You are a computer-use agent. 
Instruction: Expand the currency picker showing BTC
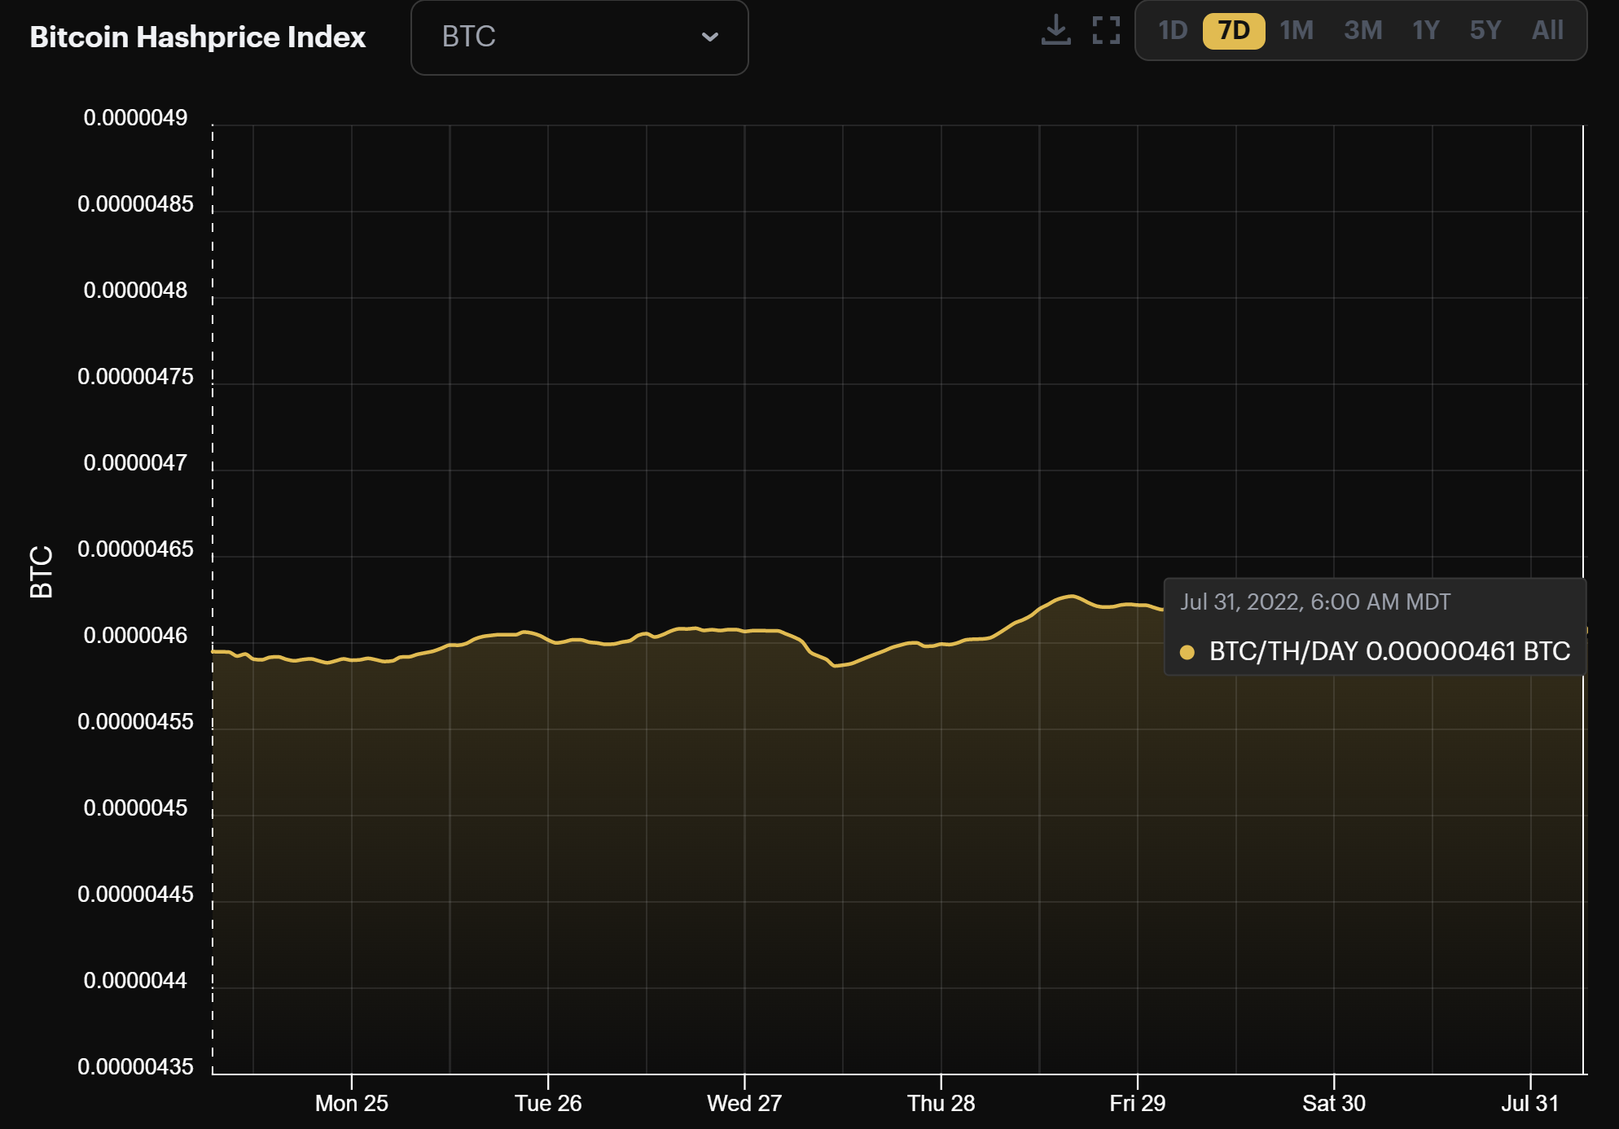coord(579,37)
